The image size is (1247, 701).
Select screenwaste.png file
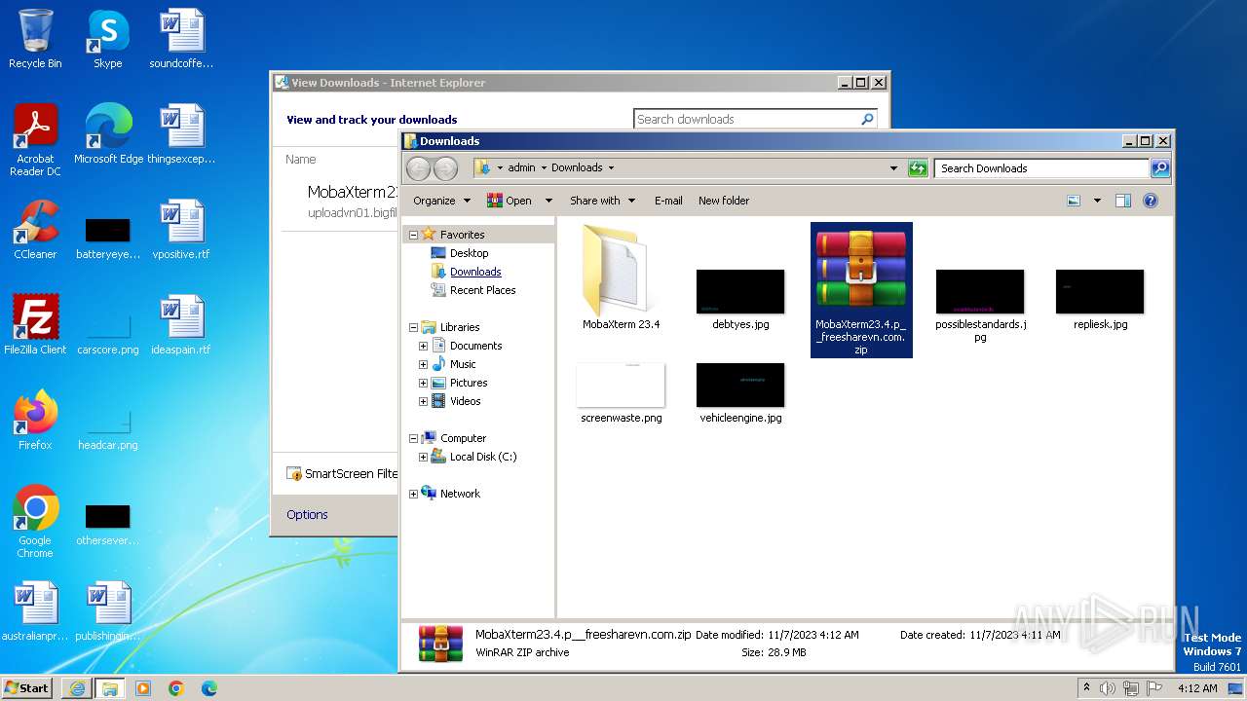coord(621,393)
